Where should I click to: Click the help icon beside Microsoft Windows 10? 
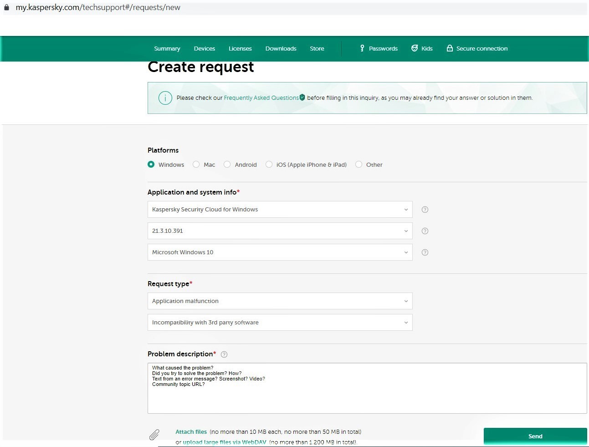click(425, 252)
